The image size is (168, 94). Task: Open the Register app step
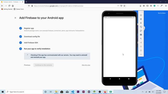[29, 28]
